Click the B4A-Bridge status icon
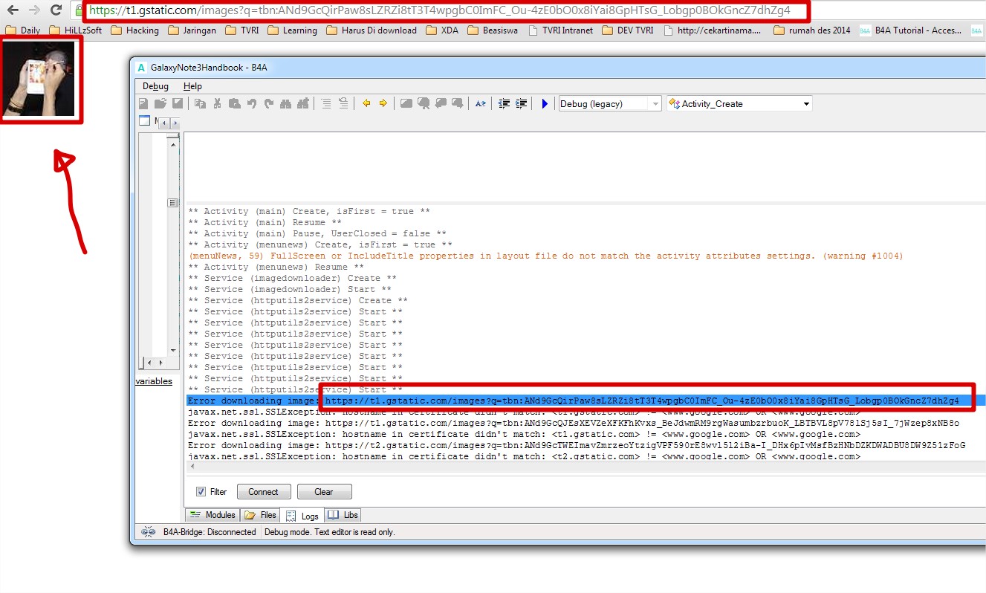The width and height of the screenshot is (986, 593). click(x=148, y=532)
